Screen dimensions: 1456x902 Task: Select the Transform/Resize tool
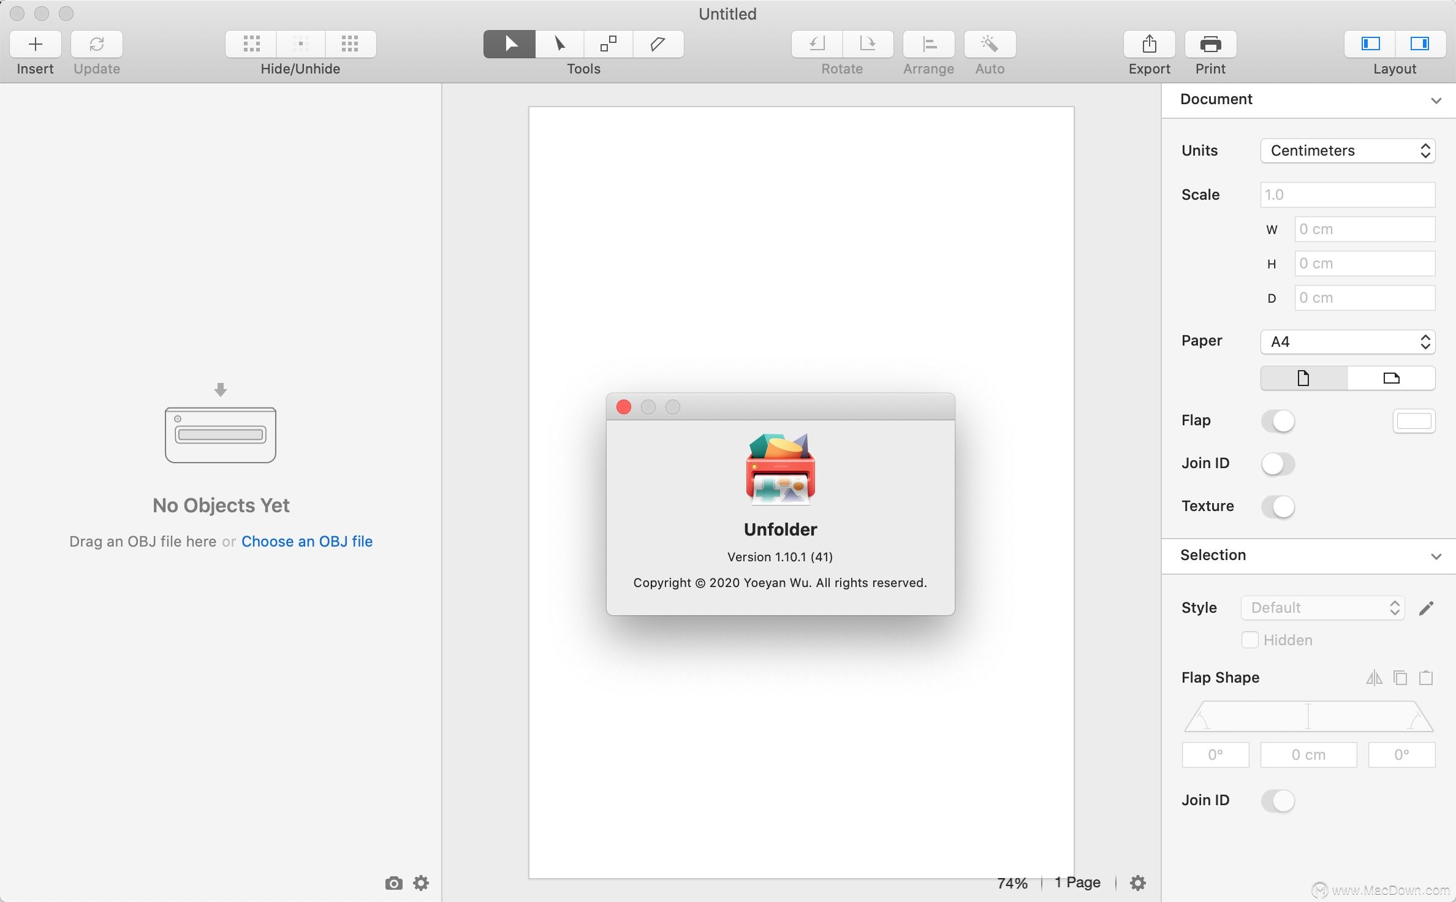click(x=609, y=43)
